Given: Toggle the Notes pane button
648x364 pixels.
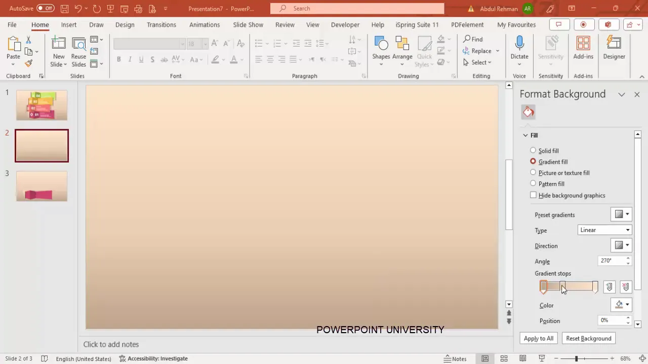Looking at the screenshot, I should click(x=455, y=358).
